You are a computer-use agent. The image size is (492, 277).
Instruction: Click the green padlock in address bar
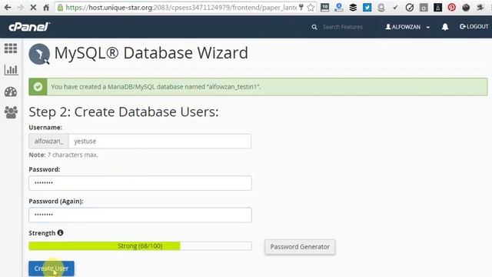point(60,7)
